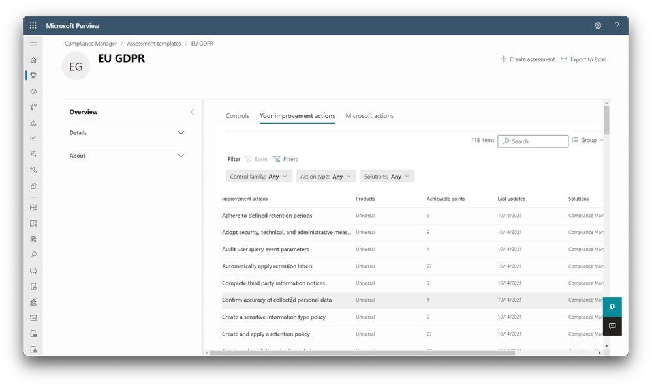The image size is (652, 387).
Task: Open Policies using the sliders icon
Action: pos(33,154)
